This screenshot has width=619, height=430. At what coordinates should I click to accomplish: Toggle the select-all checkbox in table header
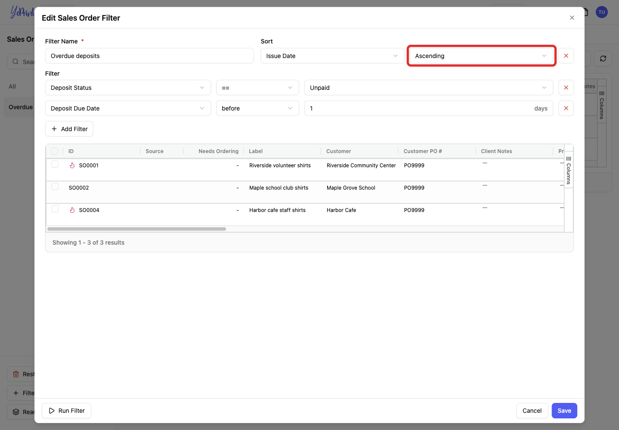pyautogui.click(x=55, y=151)
